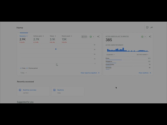Open Views metric dropdown
Screen dimensions: 167x125
coord(53,36)
